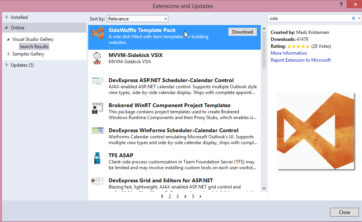Image resolution: width=362 pixels, height=222 pixels.
Task: Clear the search box with X
Action: tap(353, 18)
